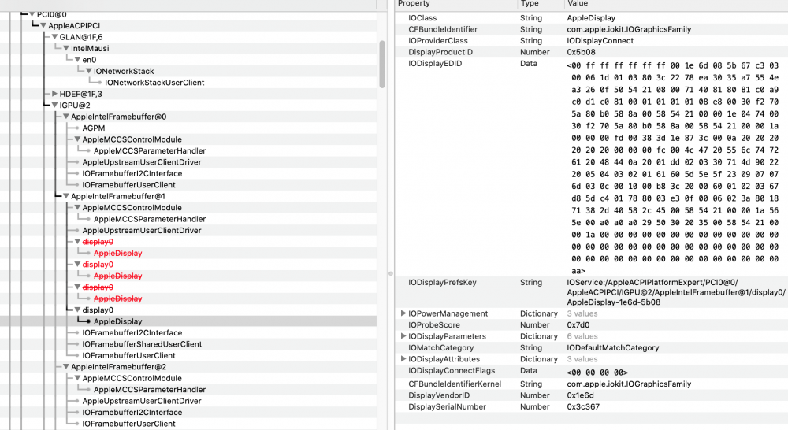
Task: Select IOFramebufferI2CInterface under AppleIntelFramebuffer@1
Action: tap(132, 332)
